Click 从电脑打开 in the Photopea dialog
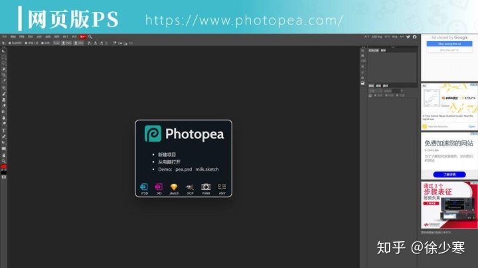The height and width of the screenshot is (268, 478). click(169, 162)
